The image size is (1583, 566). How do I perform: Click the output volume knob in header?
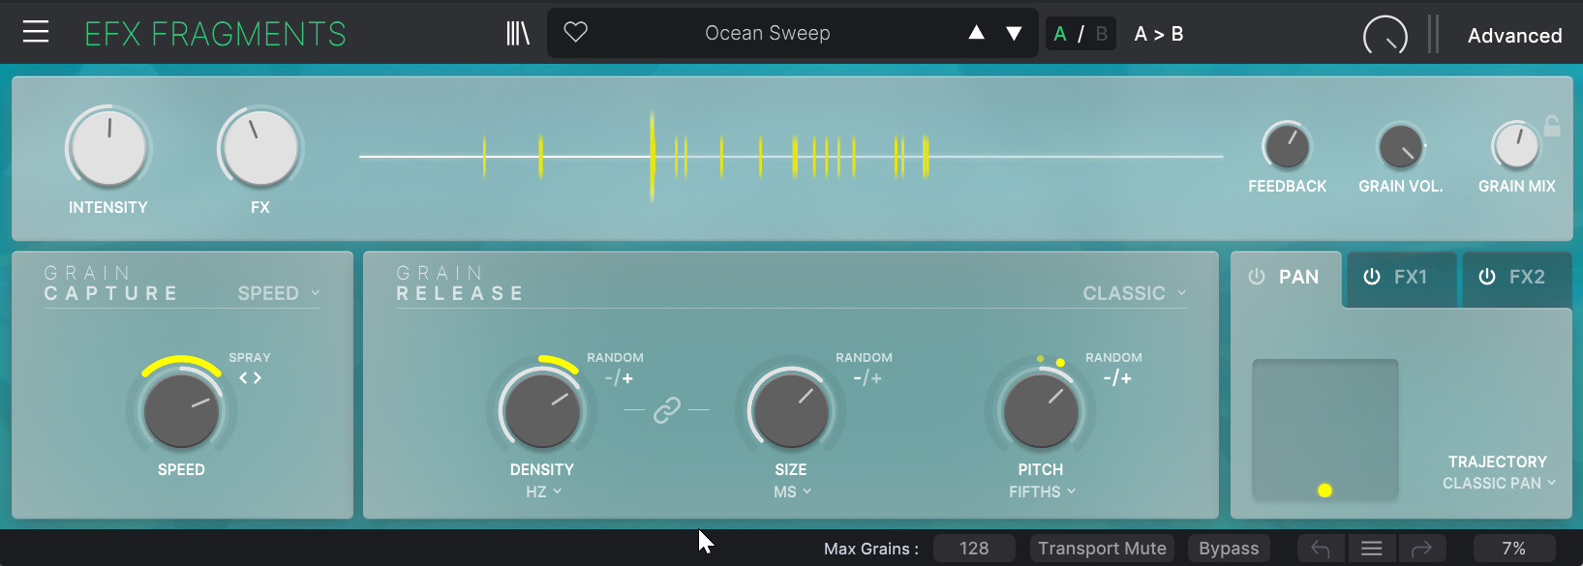point(1385,38)
